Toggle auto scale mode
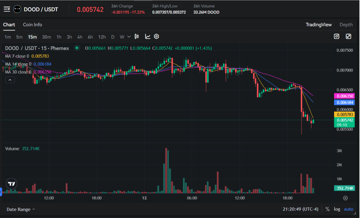360x218 pixels. pyautogui.click(x=348, y=209)
